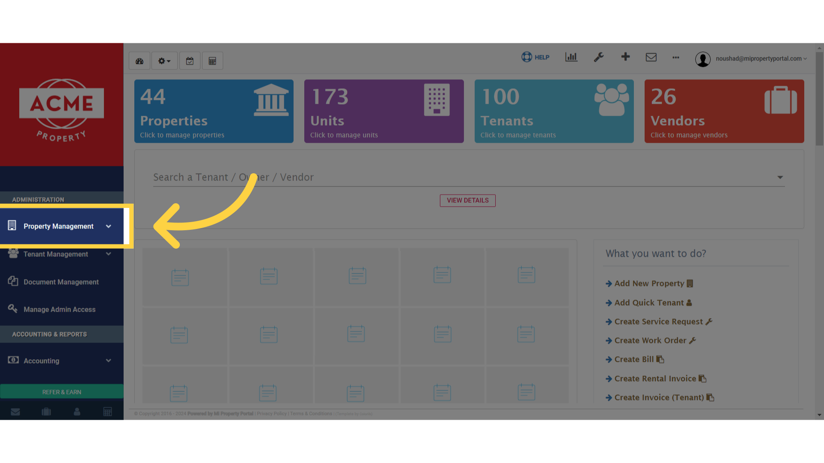Open the HELP menu
The width and height of the screenshot is (824, 463).
[535, 57]
